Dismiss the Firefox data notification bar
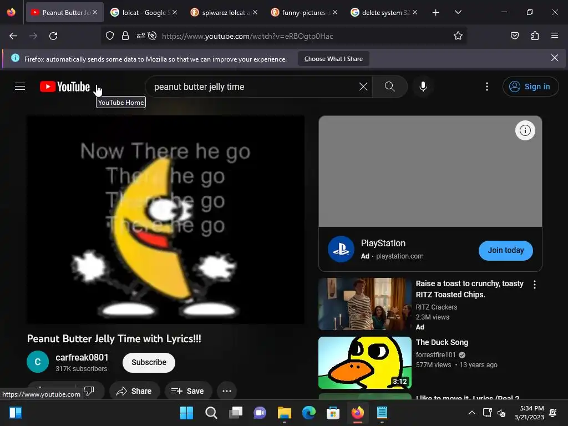 tap(555, 58)
